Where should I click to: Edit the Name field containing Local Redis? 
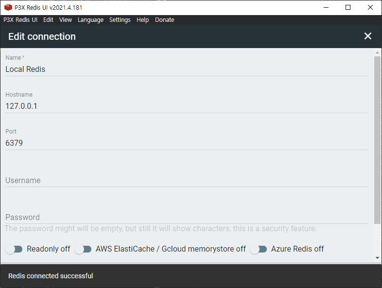coord(187,69)
